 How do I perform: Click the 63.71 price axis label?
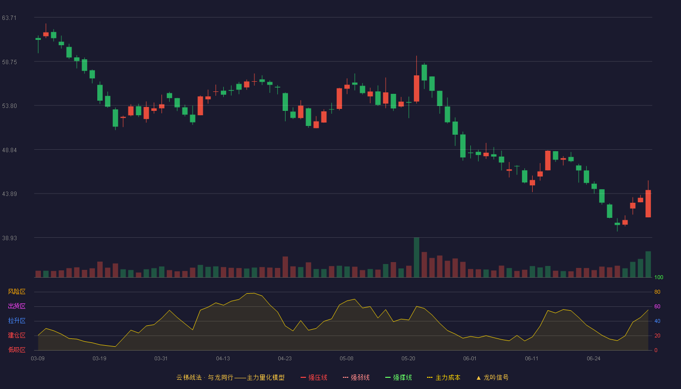pos(9,18)
